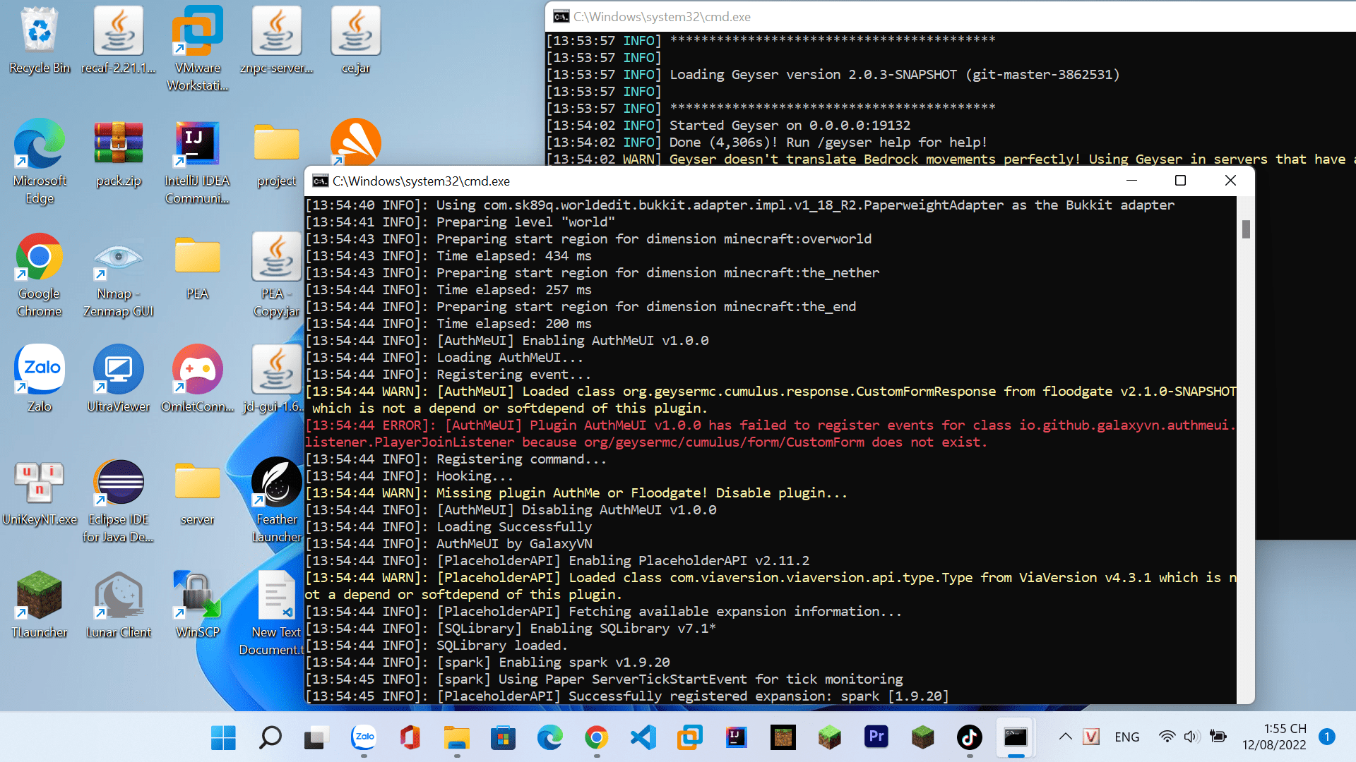Screen dimensions: 1356x762
Task: Click the Windows Start button
Action: click(223, 738)
